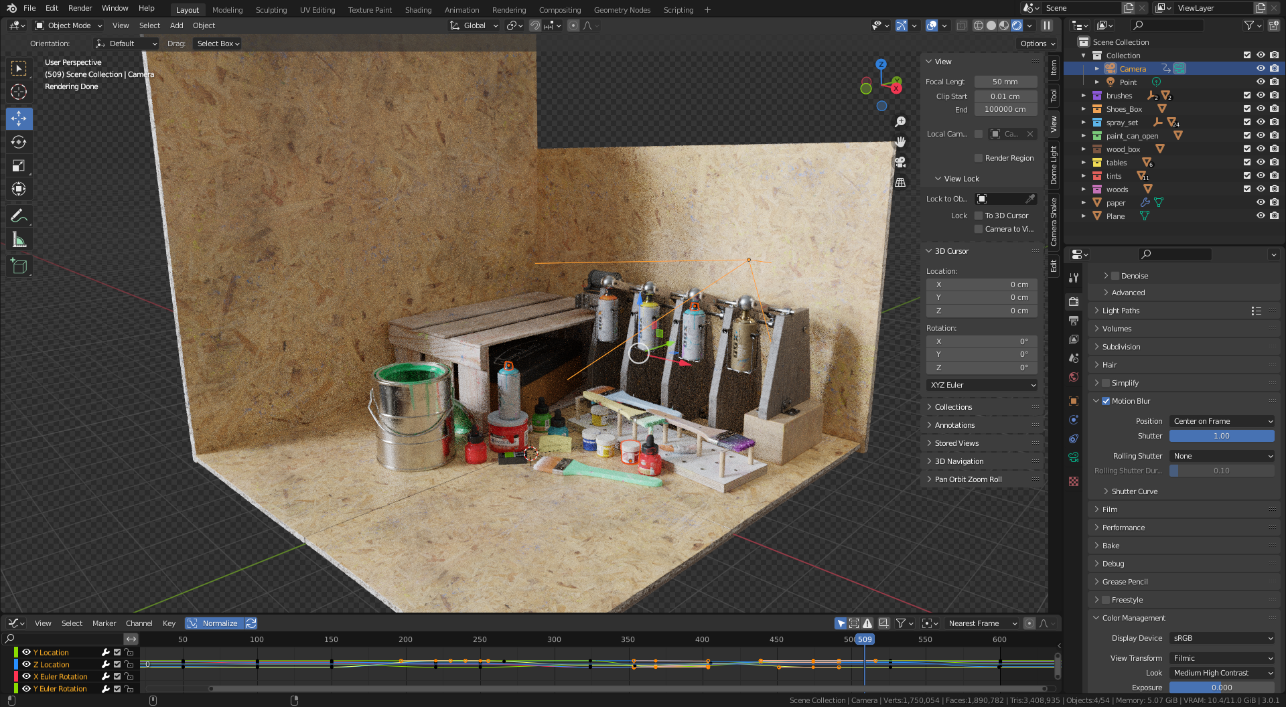This screenshot has width=1286, height=707.
Task: Open the World properties tab icon
Action: pos(1074,377)
